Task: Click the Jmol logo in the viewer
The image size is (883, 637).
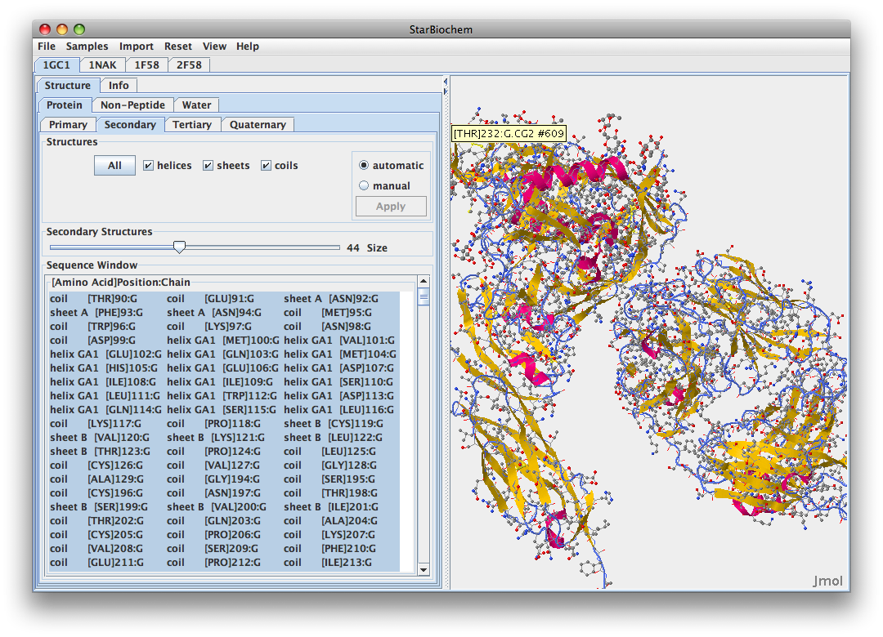Action: point(827,581)
